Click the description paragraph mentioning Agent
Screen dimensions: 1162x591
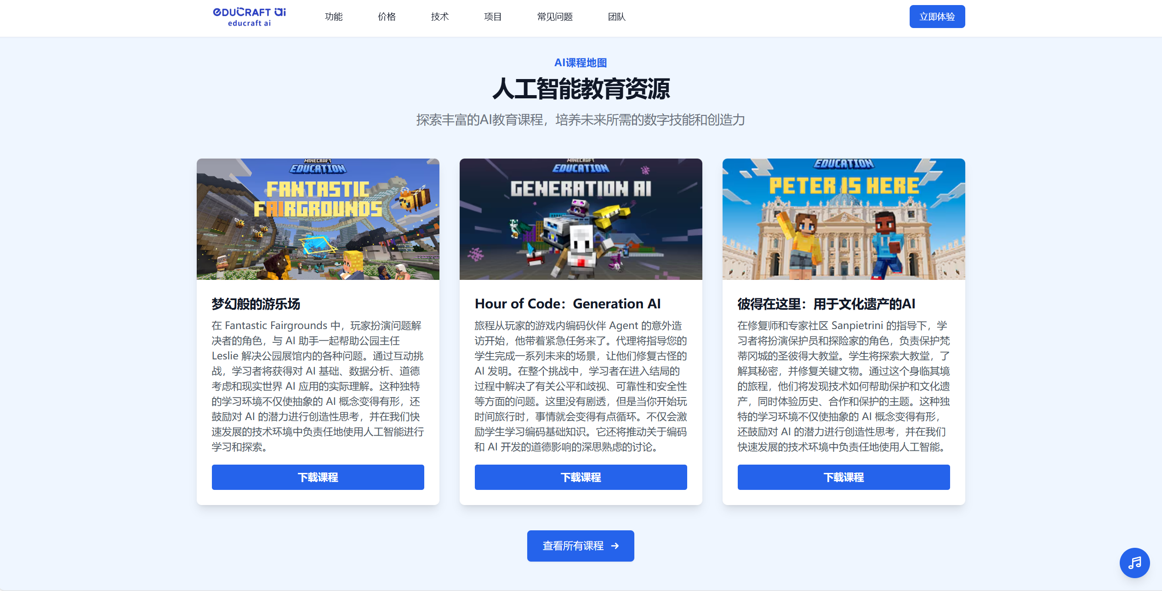tap(581, 386)
